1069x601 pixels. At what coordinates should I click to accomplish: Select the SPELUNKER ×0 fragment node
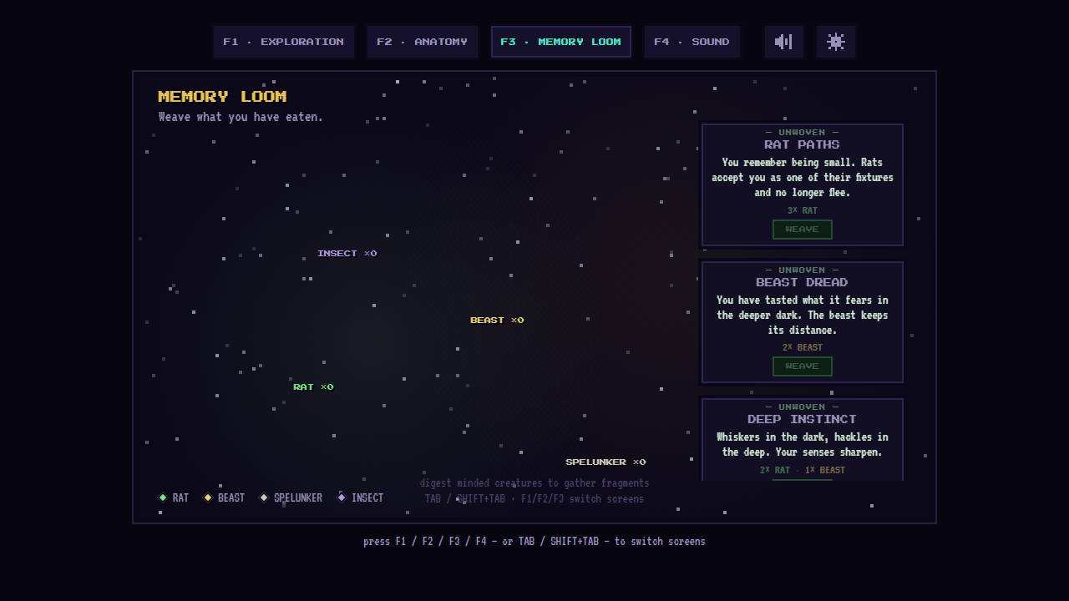click(606, 462)
